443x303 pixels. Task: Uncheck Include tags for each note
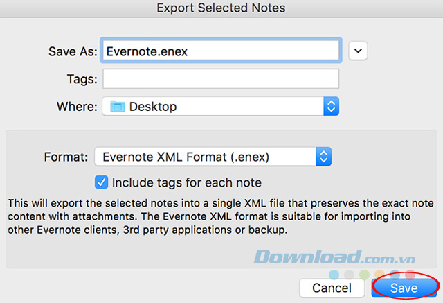point(101,183)
